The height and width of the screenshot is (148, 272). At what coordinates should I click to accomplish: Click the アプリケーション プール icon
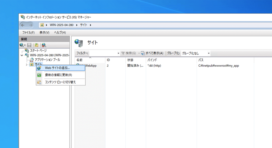31,60
